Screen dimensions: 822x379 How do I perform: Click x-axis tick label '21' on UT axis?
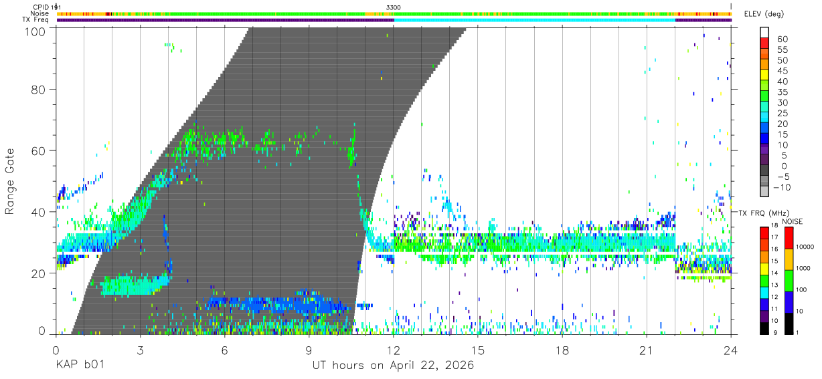pyautogui.click(x=647, y=350)
